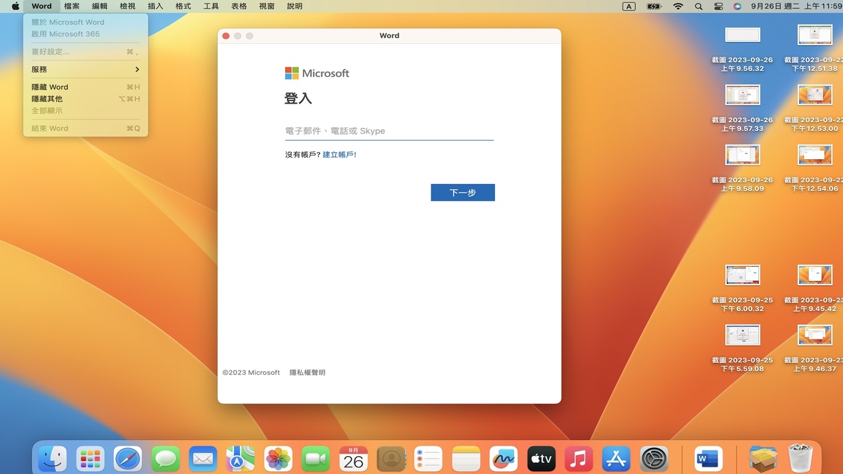Open 喜好設定… menu entry

[86, 52]
